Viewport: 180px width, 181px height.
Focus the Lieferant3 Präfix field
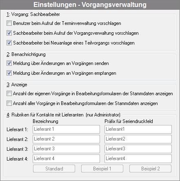(138, 149)
